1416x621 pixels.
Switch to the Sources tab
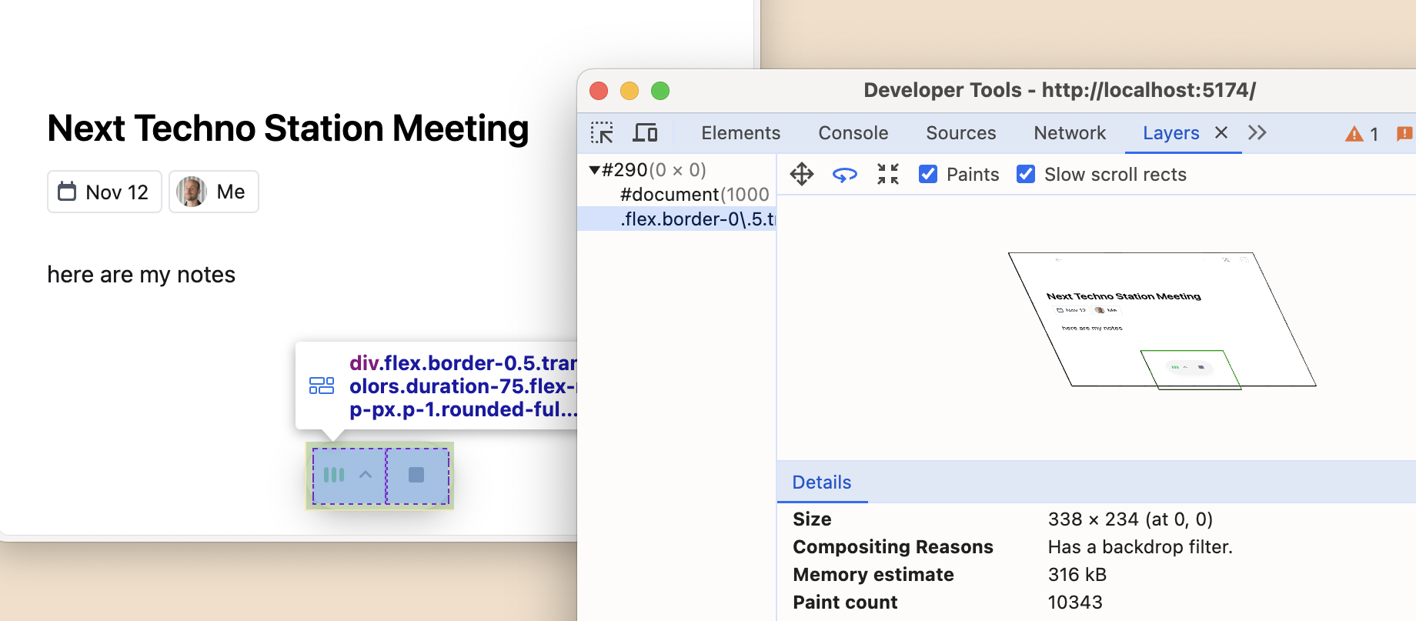coord(961,133)
